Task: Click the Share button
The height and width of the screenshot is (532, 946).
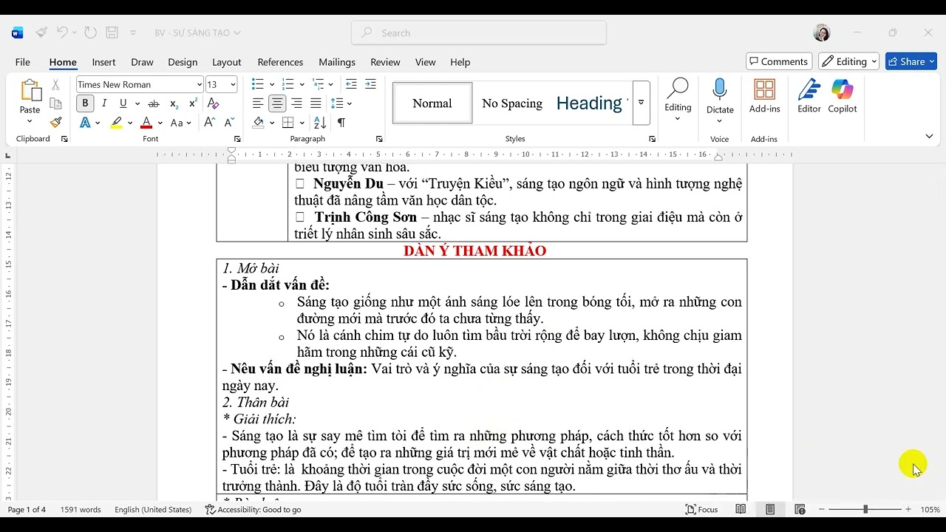Action: click(911, 61)
